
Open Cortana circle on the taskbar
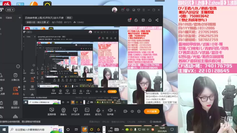point(68,129)
